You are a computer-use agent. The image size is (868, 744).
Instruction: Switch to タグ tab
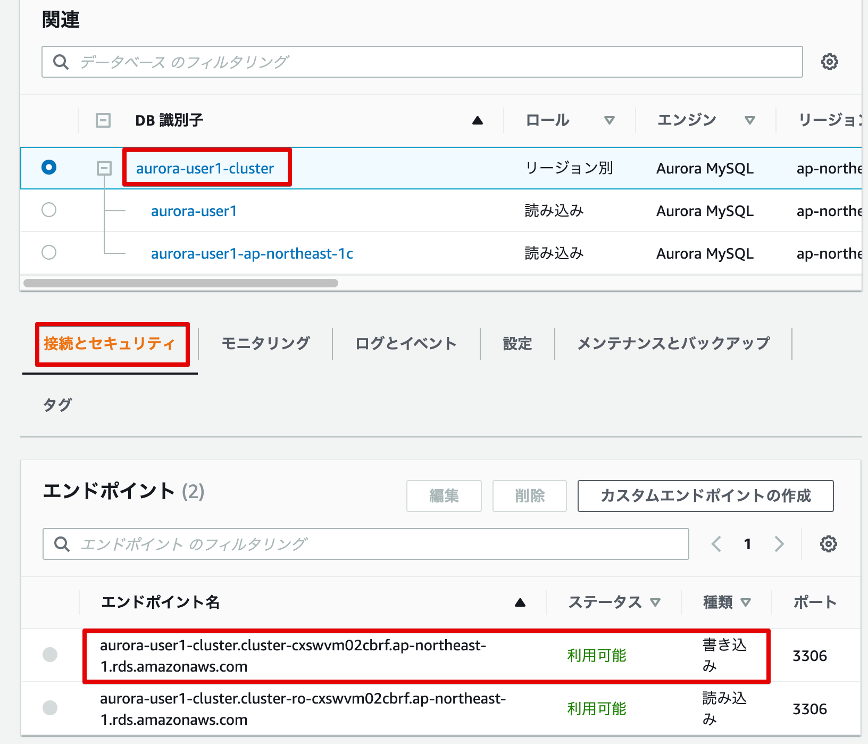click(57, 405)
